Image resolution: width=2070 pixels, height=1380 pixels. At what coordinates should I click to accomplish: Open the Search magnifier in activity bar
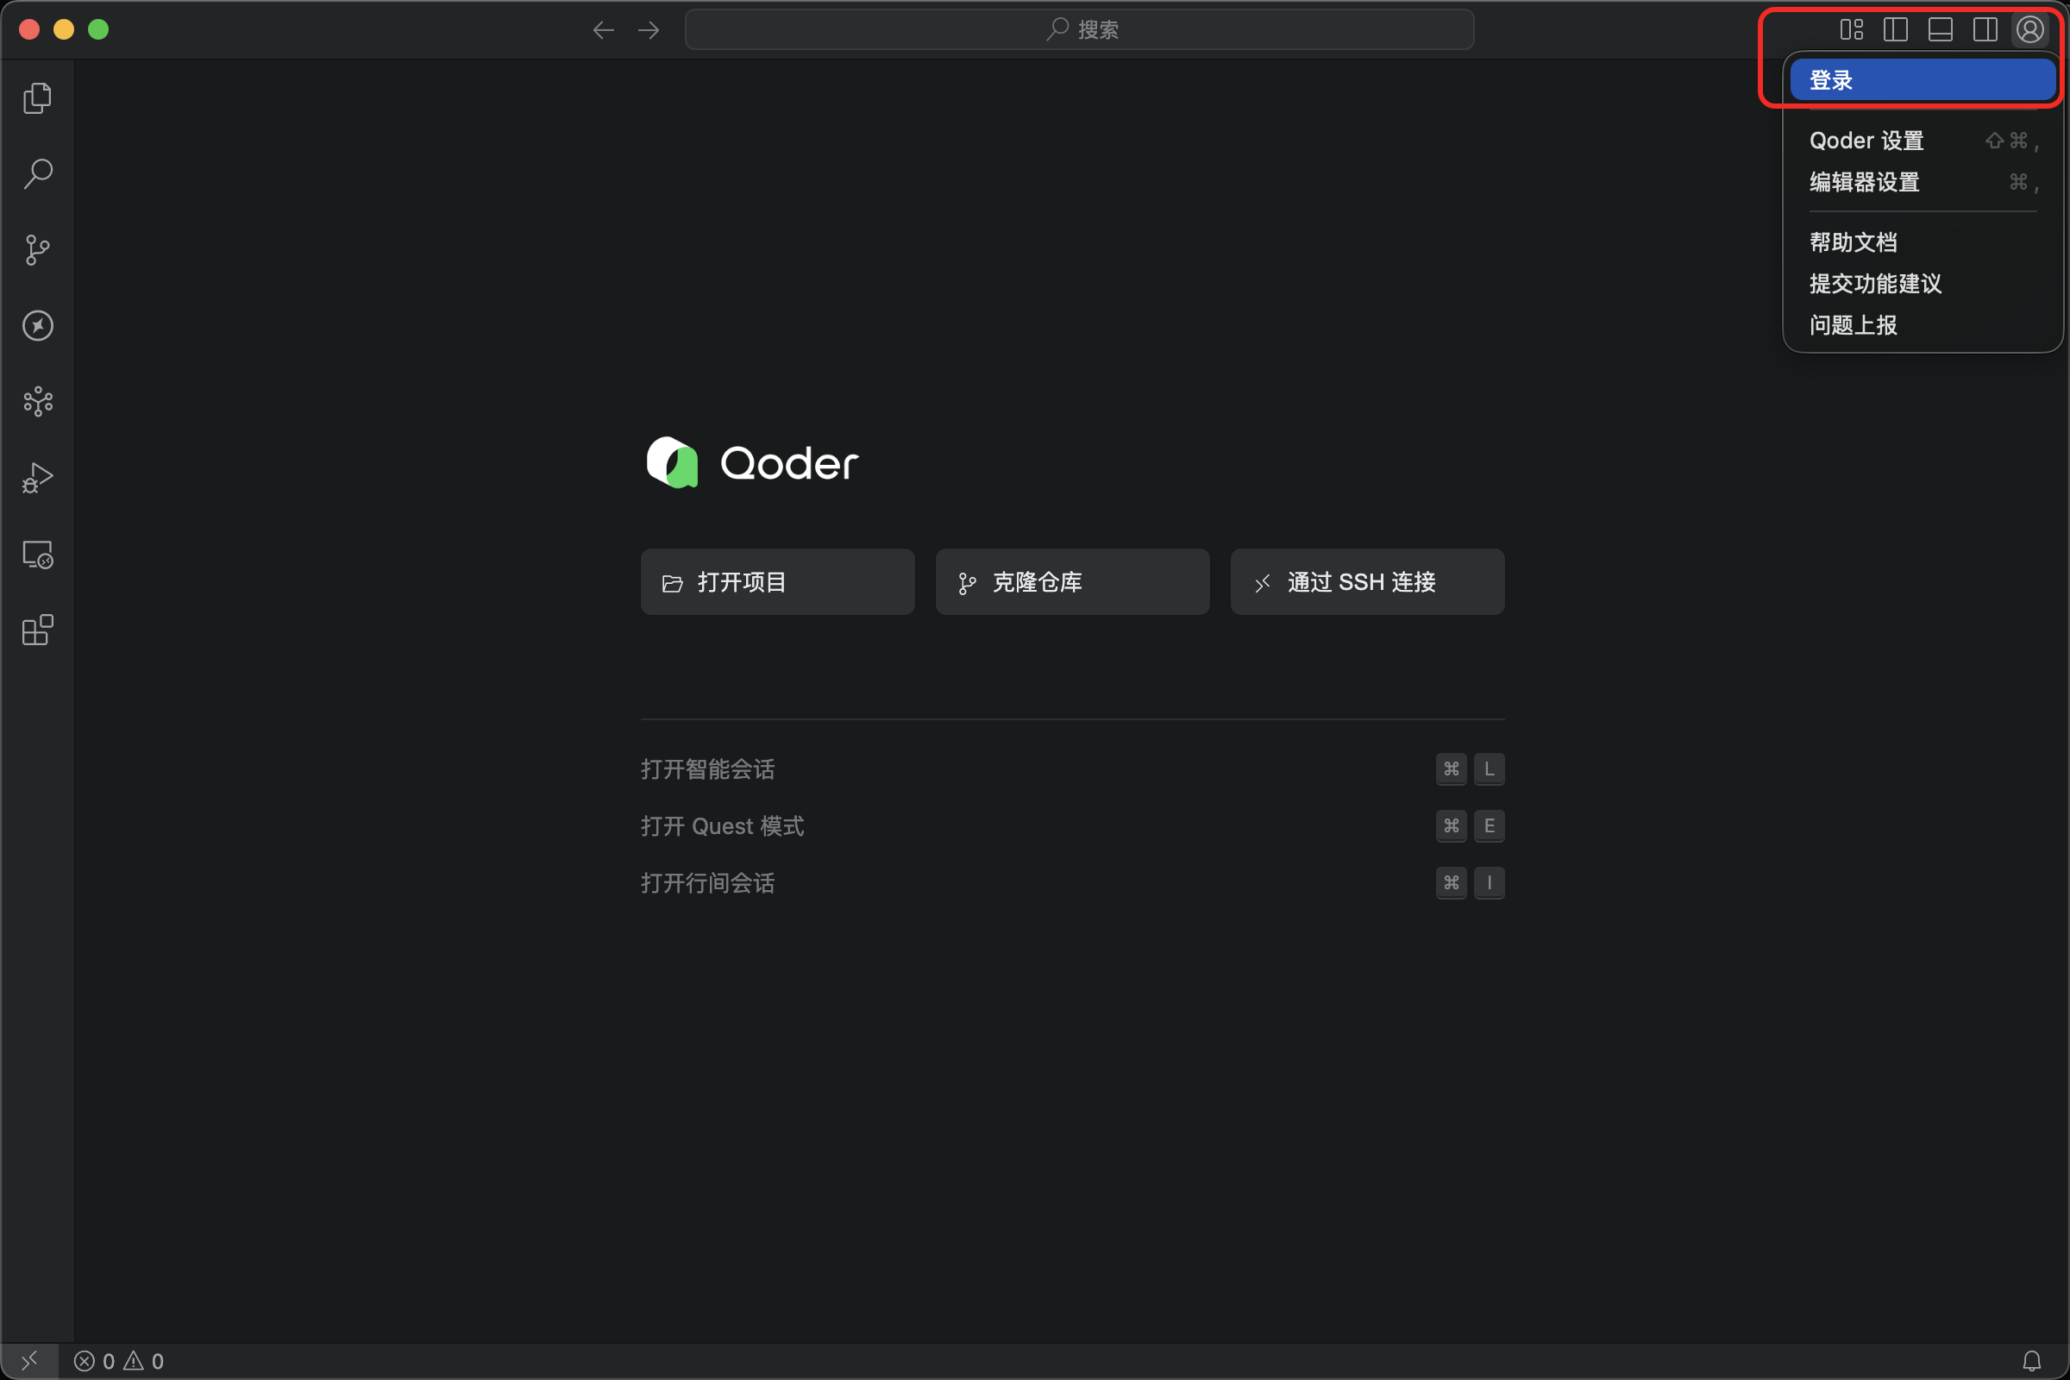pyautogui.click(x=37, y=173)
